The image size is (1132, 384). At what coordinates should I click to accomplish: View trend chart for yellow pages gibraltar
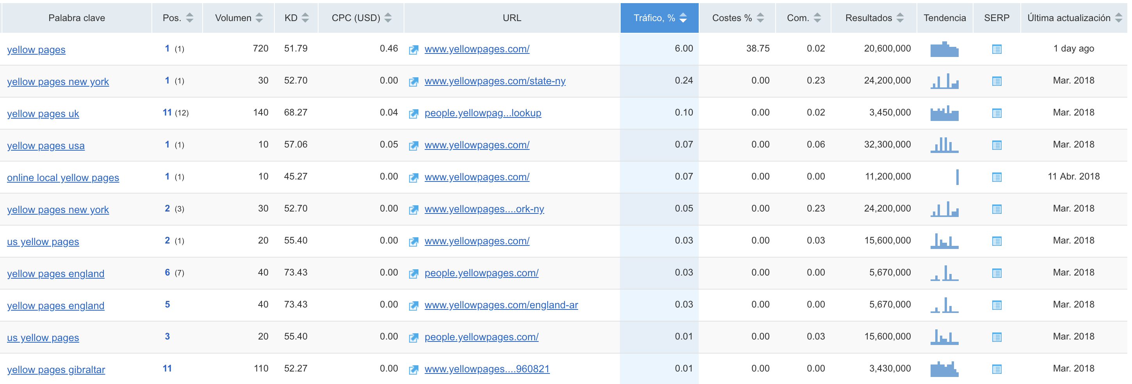click(x=944, y=369)
